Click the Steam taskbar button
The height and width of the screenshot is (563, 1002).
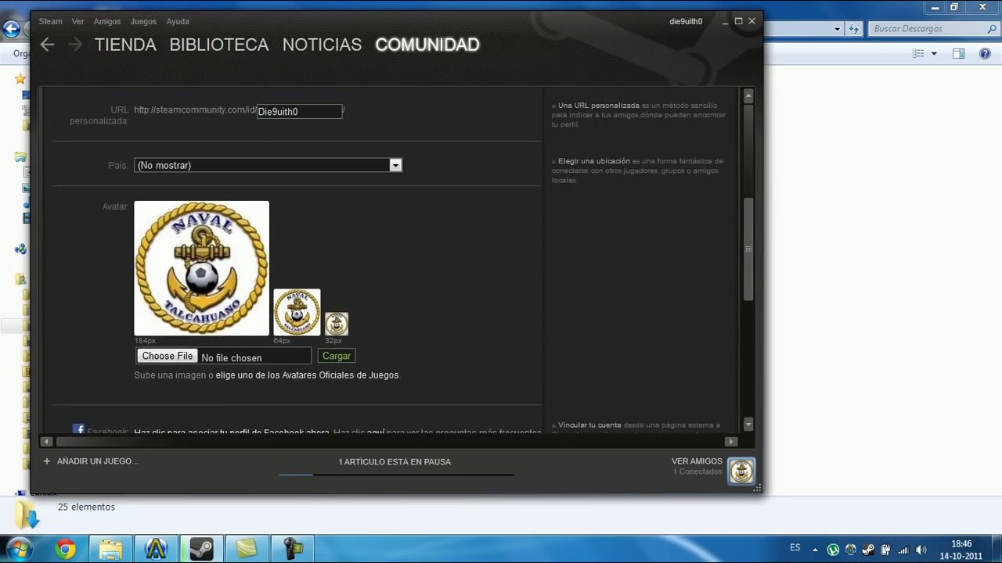pos(201,549)
